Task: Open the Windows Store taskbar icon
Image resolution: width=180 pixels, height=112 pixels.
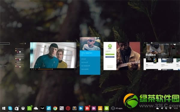Action: click(16, 108)
